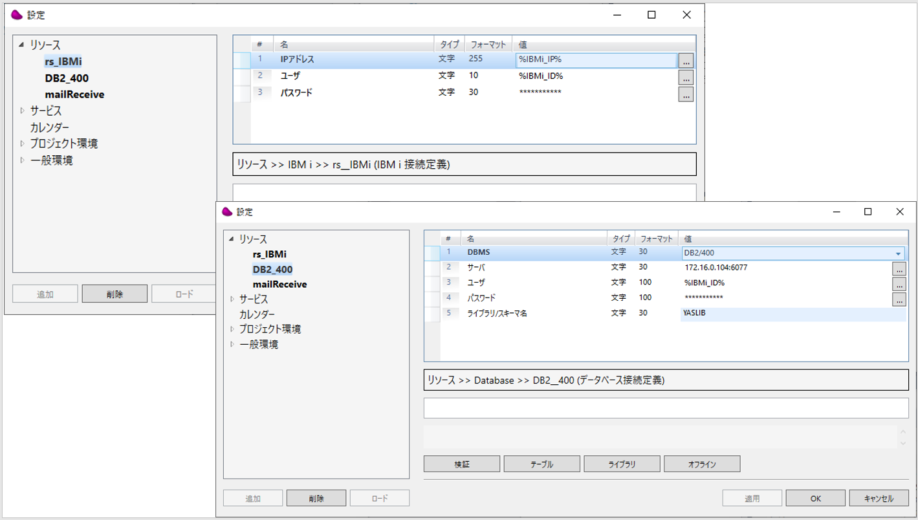Select カレンダー in the back window tree
Viewport: 918px width, 520px height.
coord(49,127)
